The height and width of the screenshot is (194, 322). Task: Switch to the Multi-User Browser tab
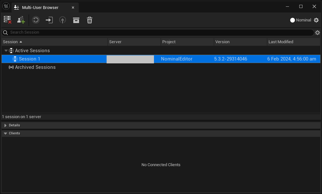40,7
